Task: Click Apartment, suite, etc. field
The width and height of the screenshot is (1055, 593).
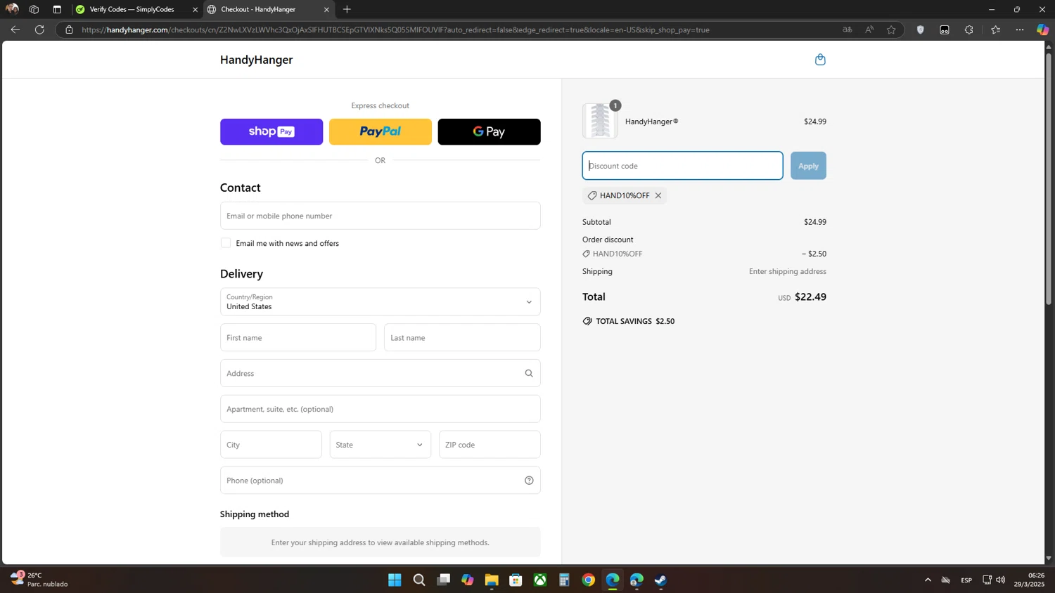Action: coord(381,409)
